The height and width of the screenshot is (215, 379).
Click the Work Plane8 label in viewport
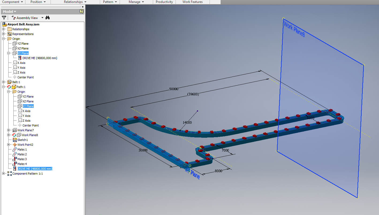294,29
